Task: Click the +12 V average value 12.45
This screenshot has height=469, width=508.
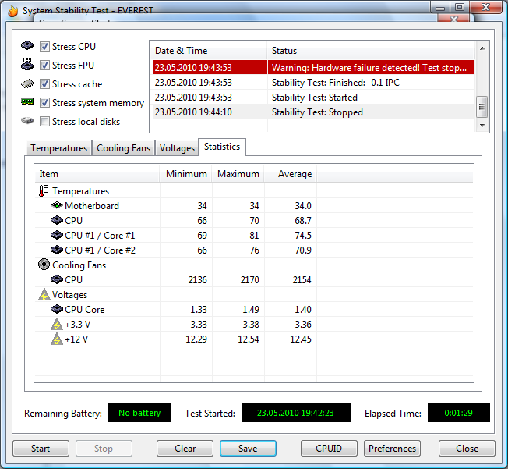Action: click(x=300, y=339)
